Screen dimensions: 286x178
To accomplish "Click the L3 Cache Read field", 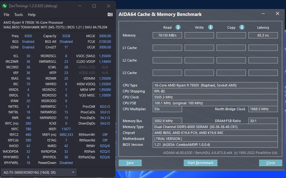I will [167, 73].
